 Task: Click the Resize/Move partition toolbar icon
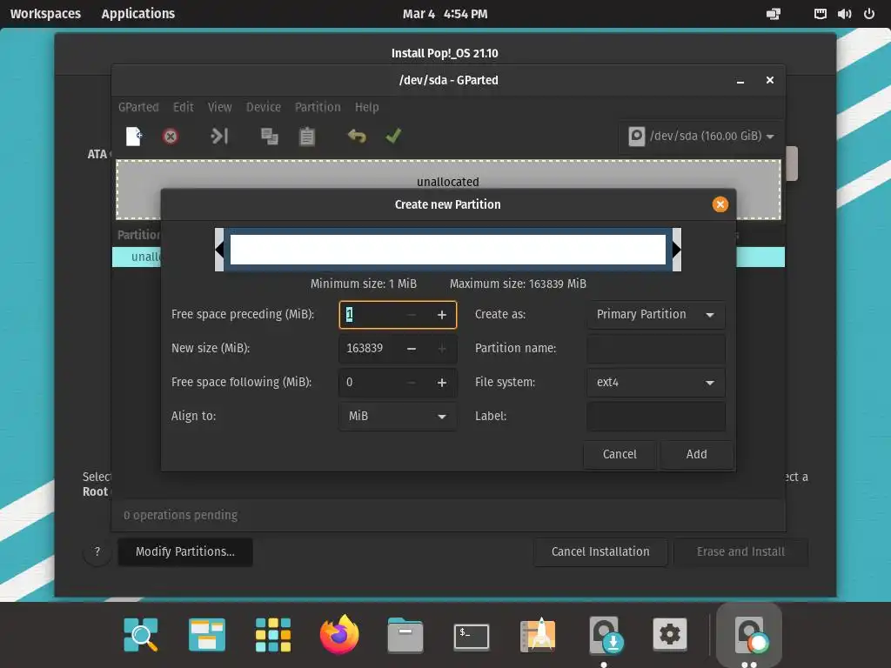[219, 136]
